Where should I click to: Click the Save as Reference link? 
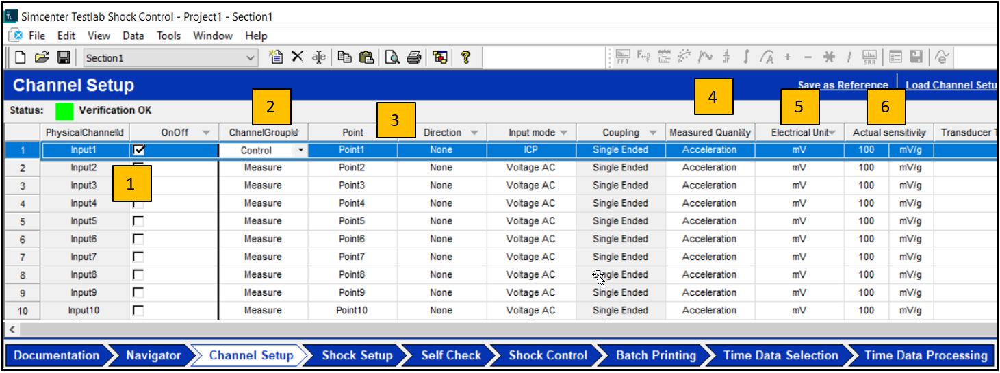click(843, 86)
